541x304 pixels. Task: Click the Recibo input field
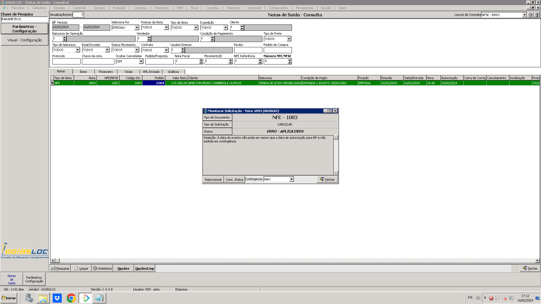(248, 50)
